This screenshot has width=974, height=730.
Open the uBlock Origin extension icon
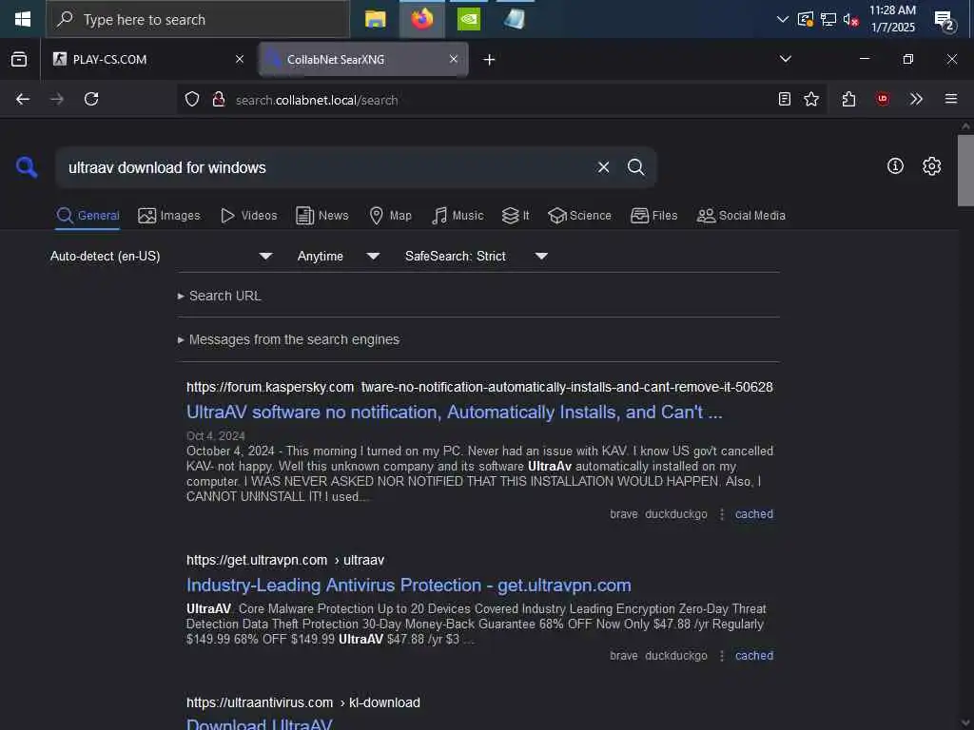883,99
